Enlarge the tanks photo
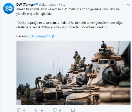This screenshot has height=112, width=132. pos(73,73)
